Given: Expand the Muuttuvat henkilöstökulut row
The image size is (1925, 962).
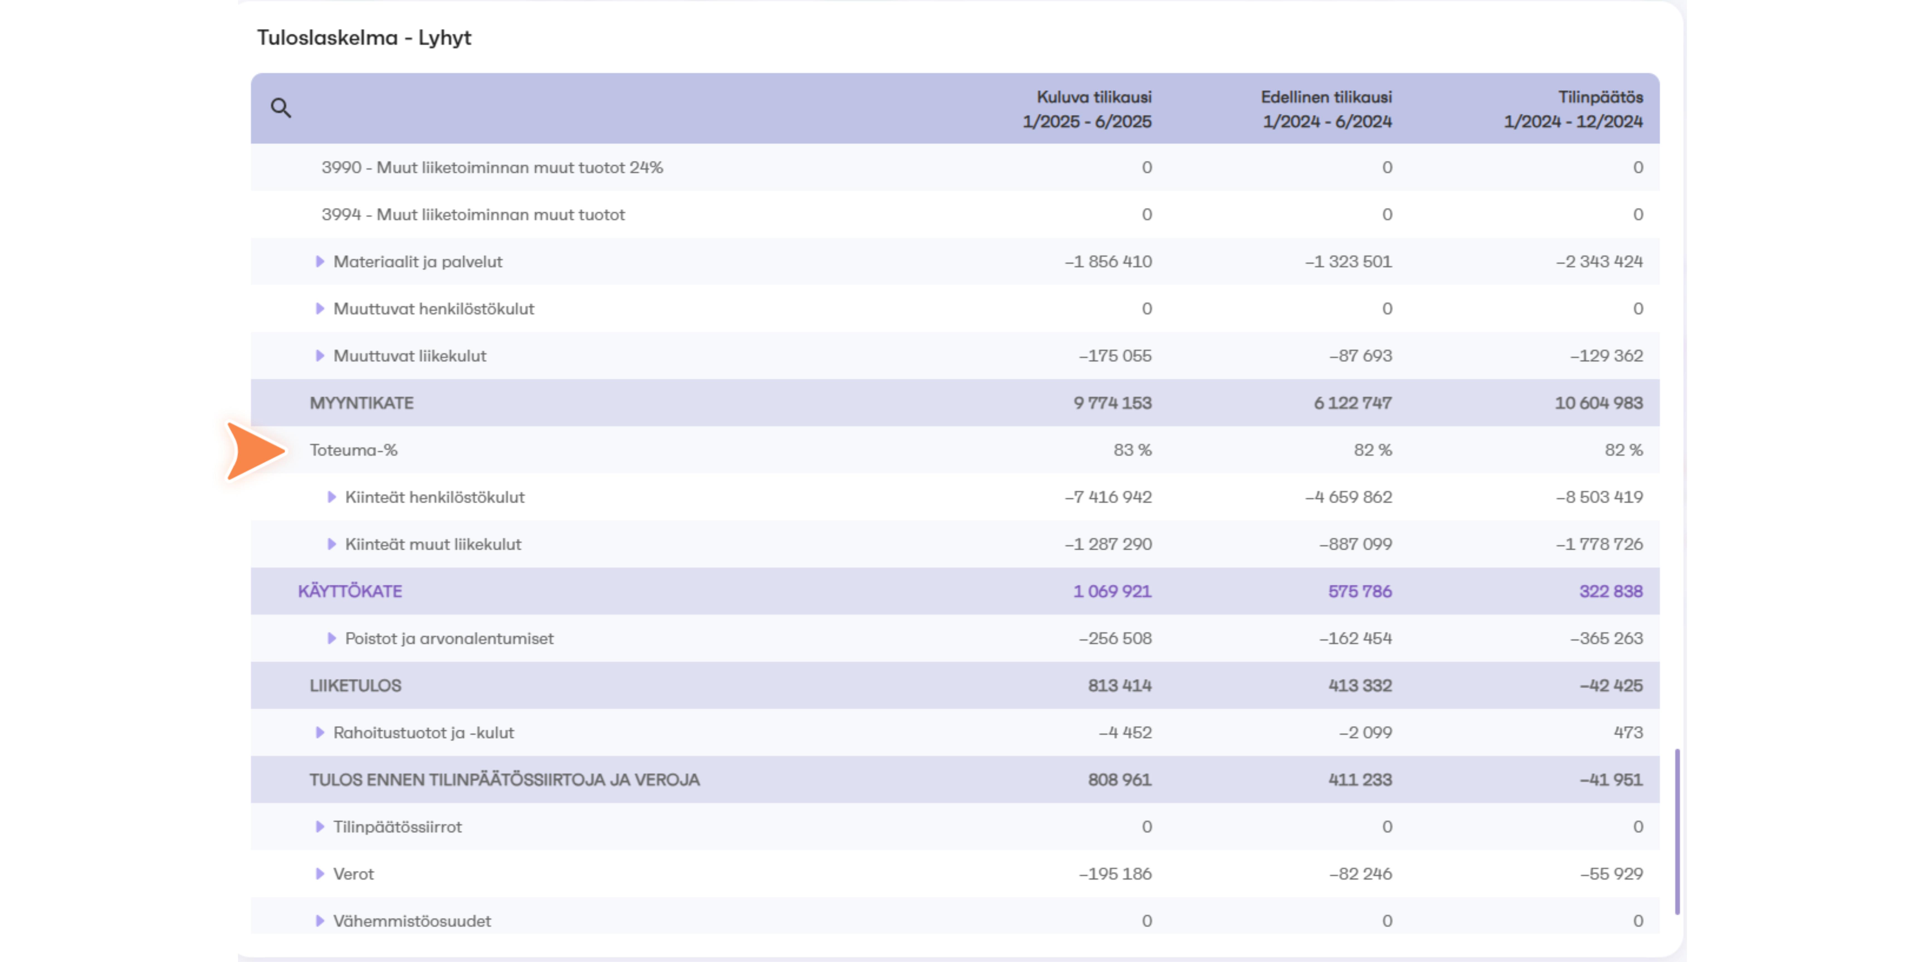Looking at the screenshot, I should pyautogui.click(x=320, y=308).
